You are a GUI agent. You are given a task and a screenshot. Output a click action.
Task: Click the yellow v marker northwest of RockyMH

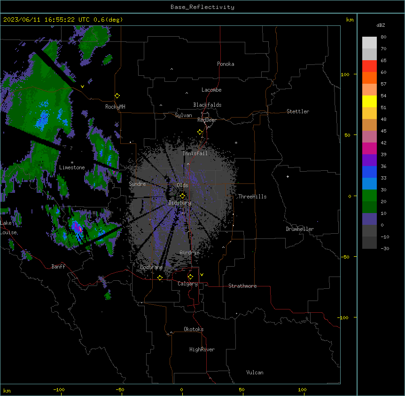pos(82,87)
